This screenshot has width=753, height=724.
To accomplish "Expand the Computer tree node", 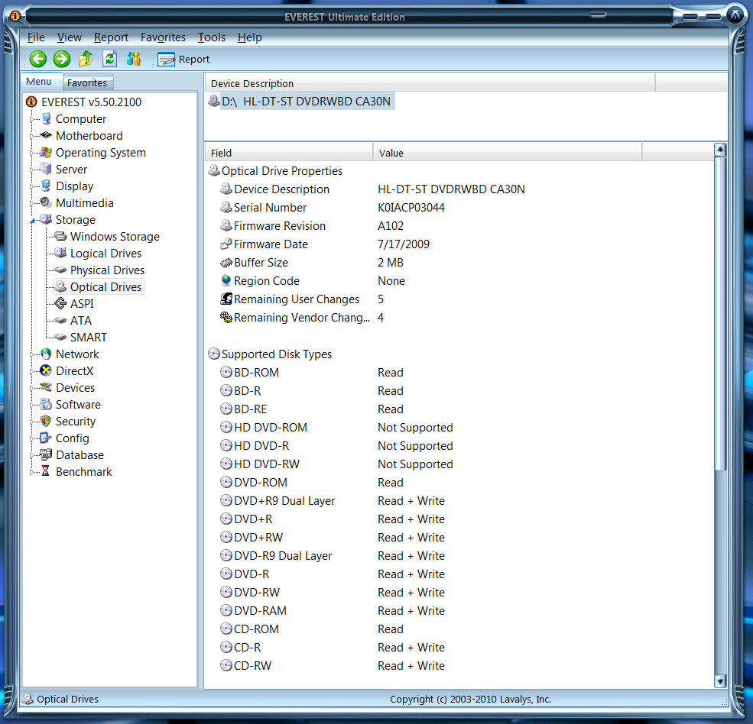I will click(32, 119).
